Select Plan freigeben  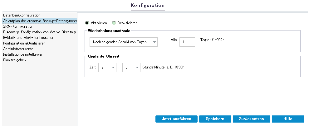click(14, 60)
